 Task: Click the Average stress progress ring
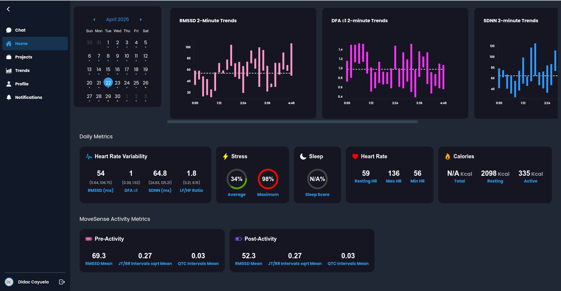[x=237, y=179]
